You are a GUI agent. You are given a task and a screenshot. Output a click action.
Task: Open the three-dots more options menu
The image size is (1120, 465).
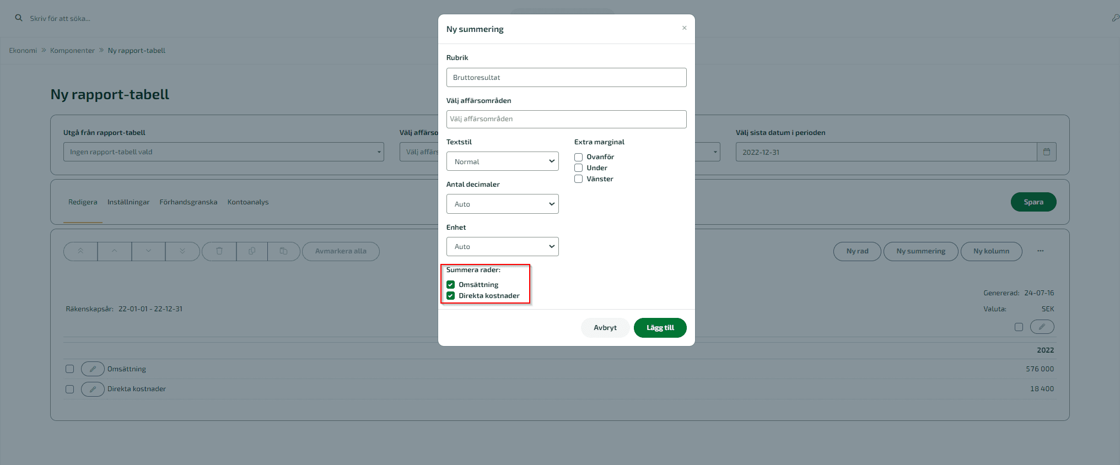1040,251
